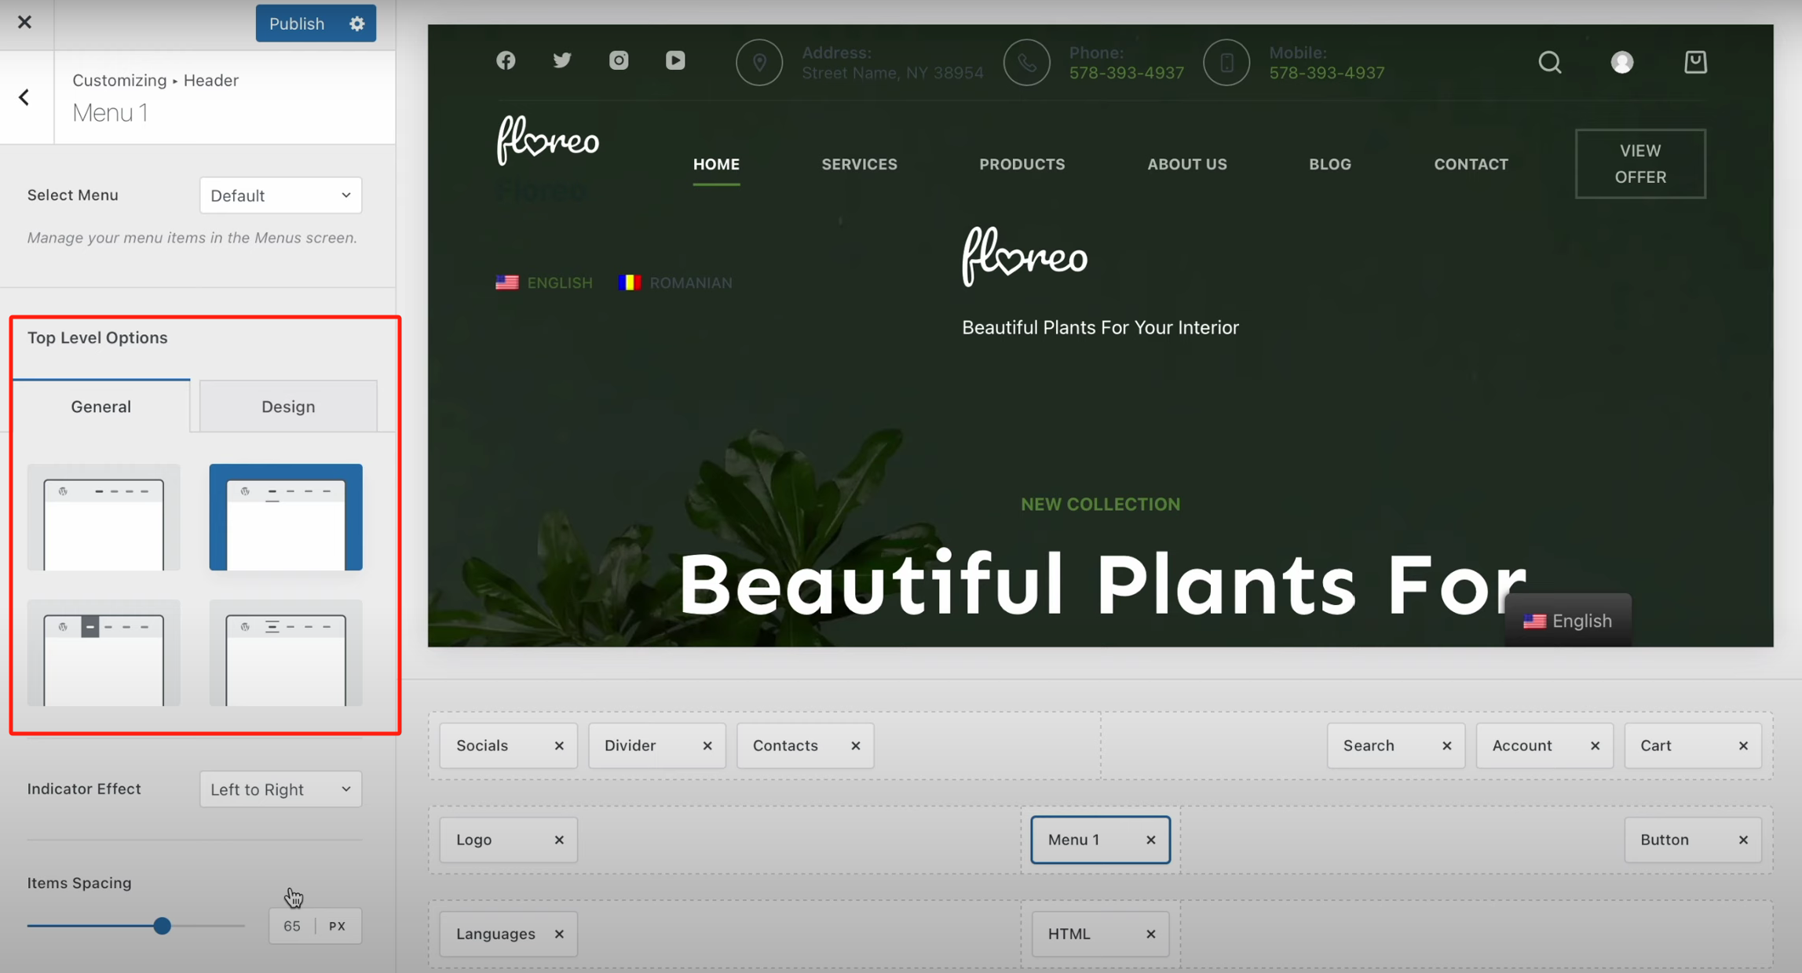
Task: Open publish settings gear icon
Action: (x=357, y=24)
